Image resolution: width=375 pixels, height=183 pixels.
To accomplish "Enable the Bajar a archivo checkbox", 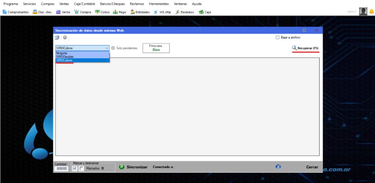I will tap(277, 38).
